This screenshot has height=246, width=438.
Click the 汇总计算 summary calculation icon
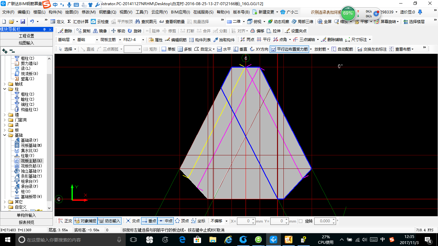coord(78,21)
